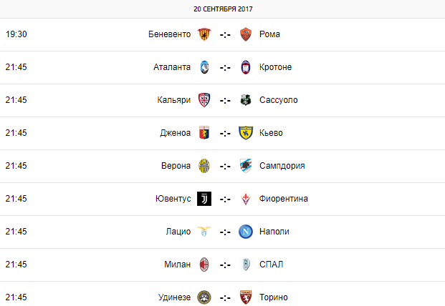Click the Genoa club crest icon
The height and width of the screenshot is (306, 445).
(204, 133)
